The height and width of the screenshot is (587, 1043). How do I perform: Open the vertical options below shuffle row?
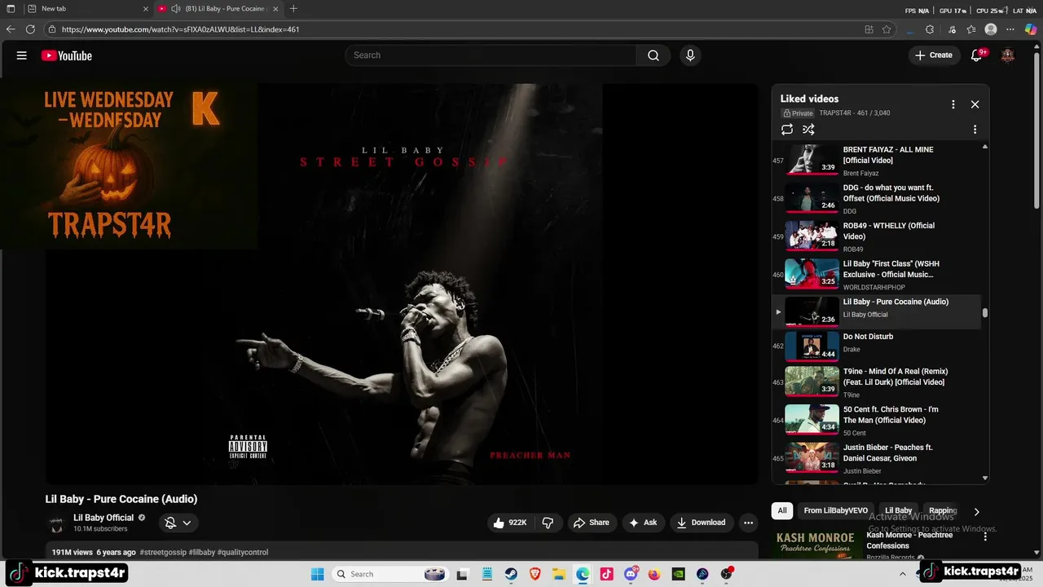975,130
